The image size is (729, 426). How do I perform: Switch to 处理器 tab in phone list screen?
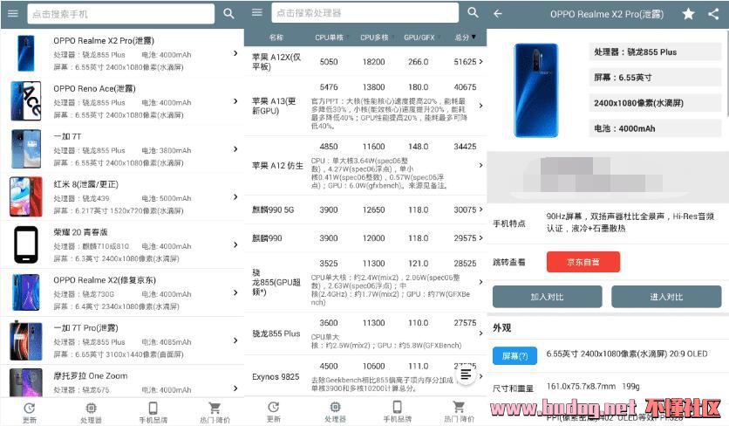[91, 413]
